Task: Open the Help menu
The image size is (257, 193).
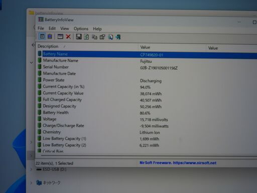Action: click(x=97, y=29)
